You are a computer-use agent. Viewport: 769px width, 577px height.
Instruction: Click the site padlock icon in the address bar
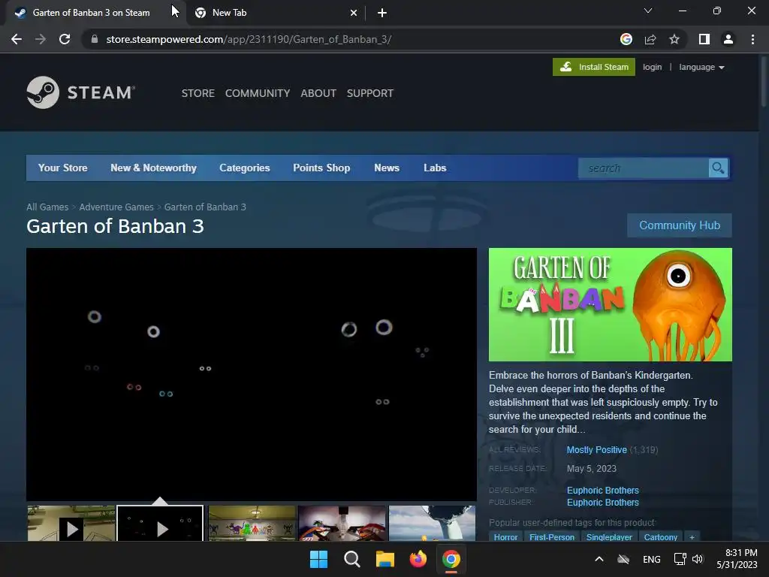pyautogui.click(x=94, y=39)
